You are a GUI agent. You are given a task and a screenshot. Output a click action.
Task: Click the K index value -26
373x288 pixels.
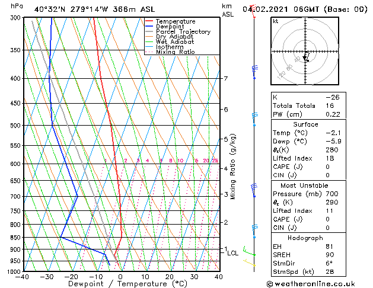click(x=333, y=97)
